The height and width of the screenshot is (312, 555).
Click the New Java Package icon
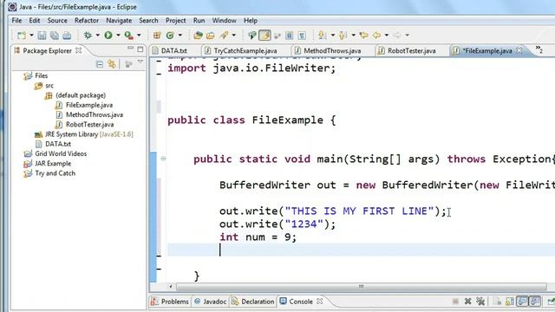tap(157, 35)
